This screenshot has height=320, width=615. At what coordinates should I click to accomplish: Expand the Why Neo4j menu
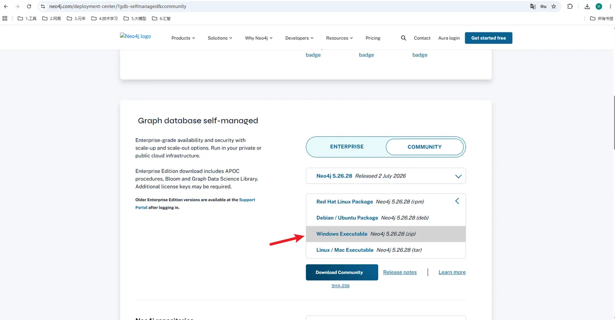(259, 38)
